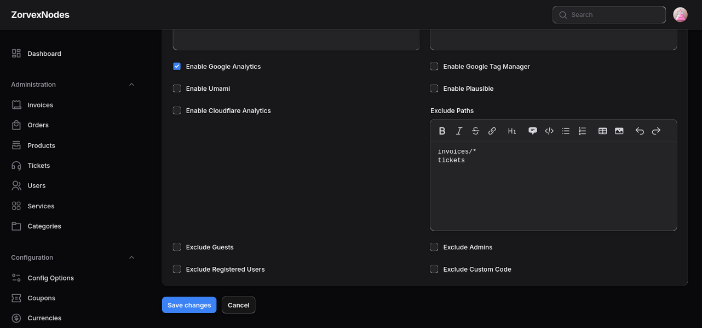Click the magnifier icon in the search box
Image resolution: width=702 pixels, height=328 pixels.
coord(563,15)
